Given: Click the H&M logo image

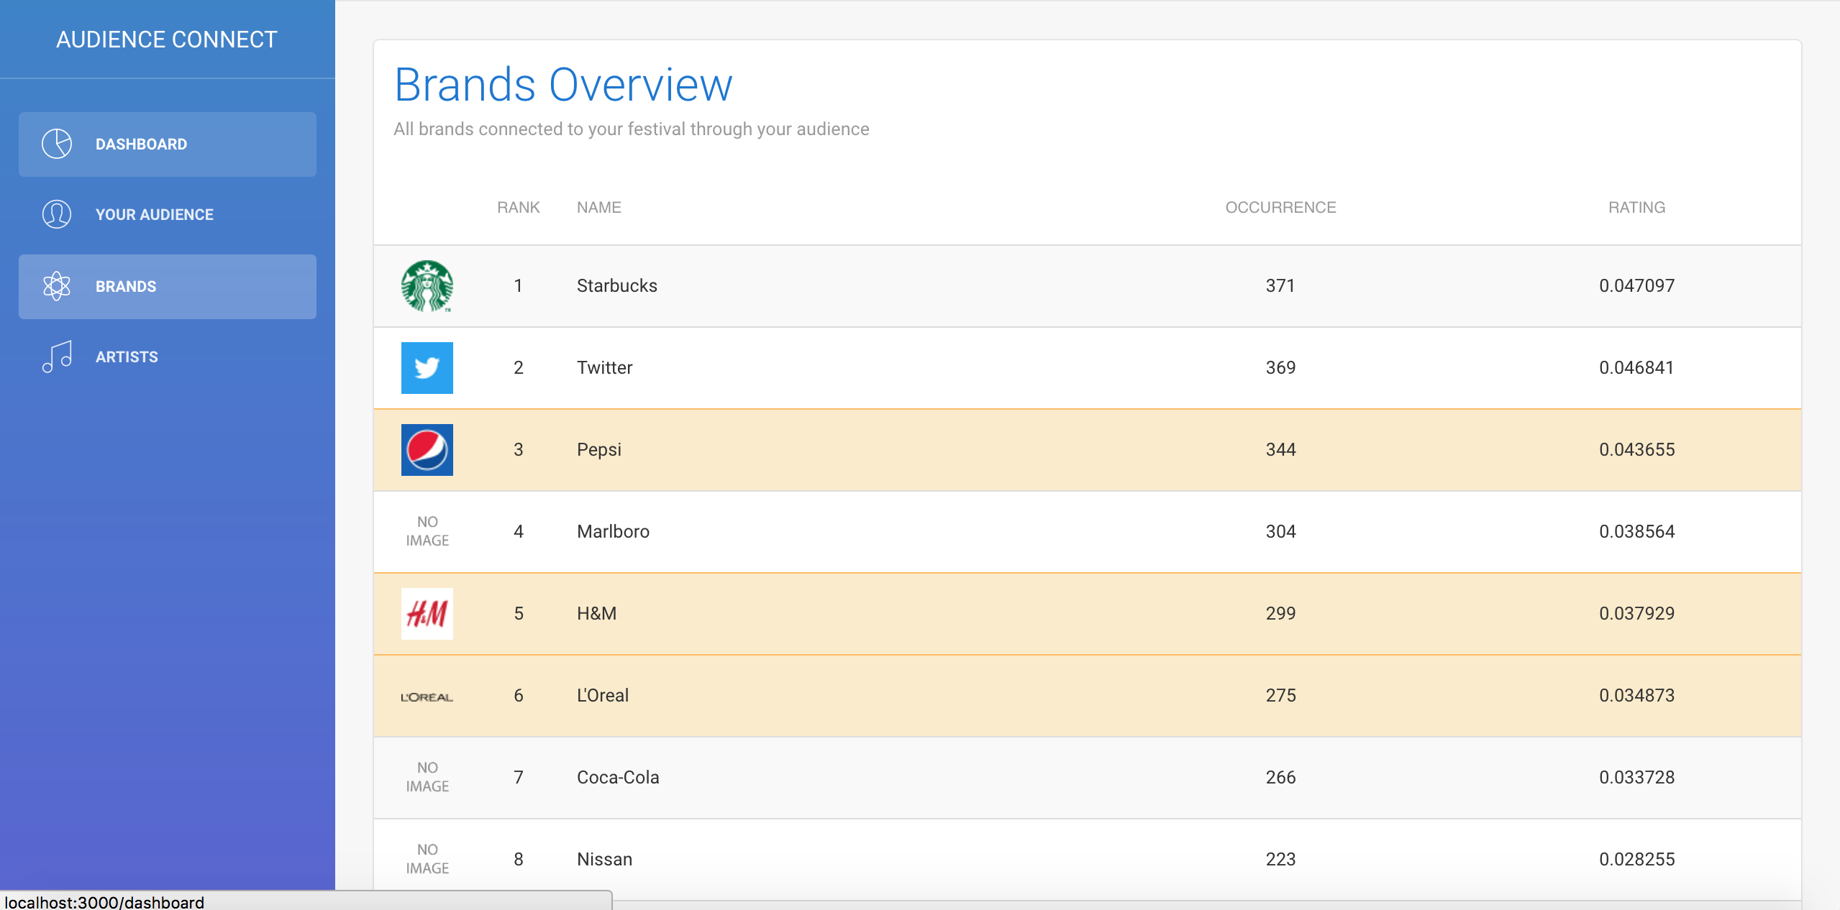Looking at the screenshot, I should click(427, 614).
